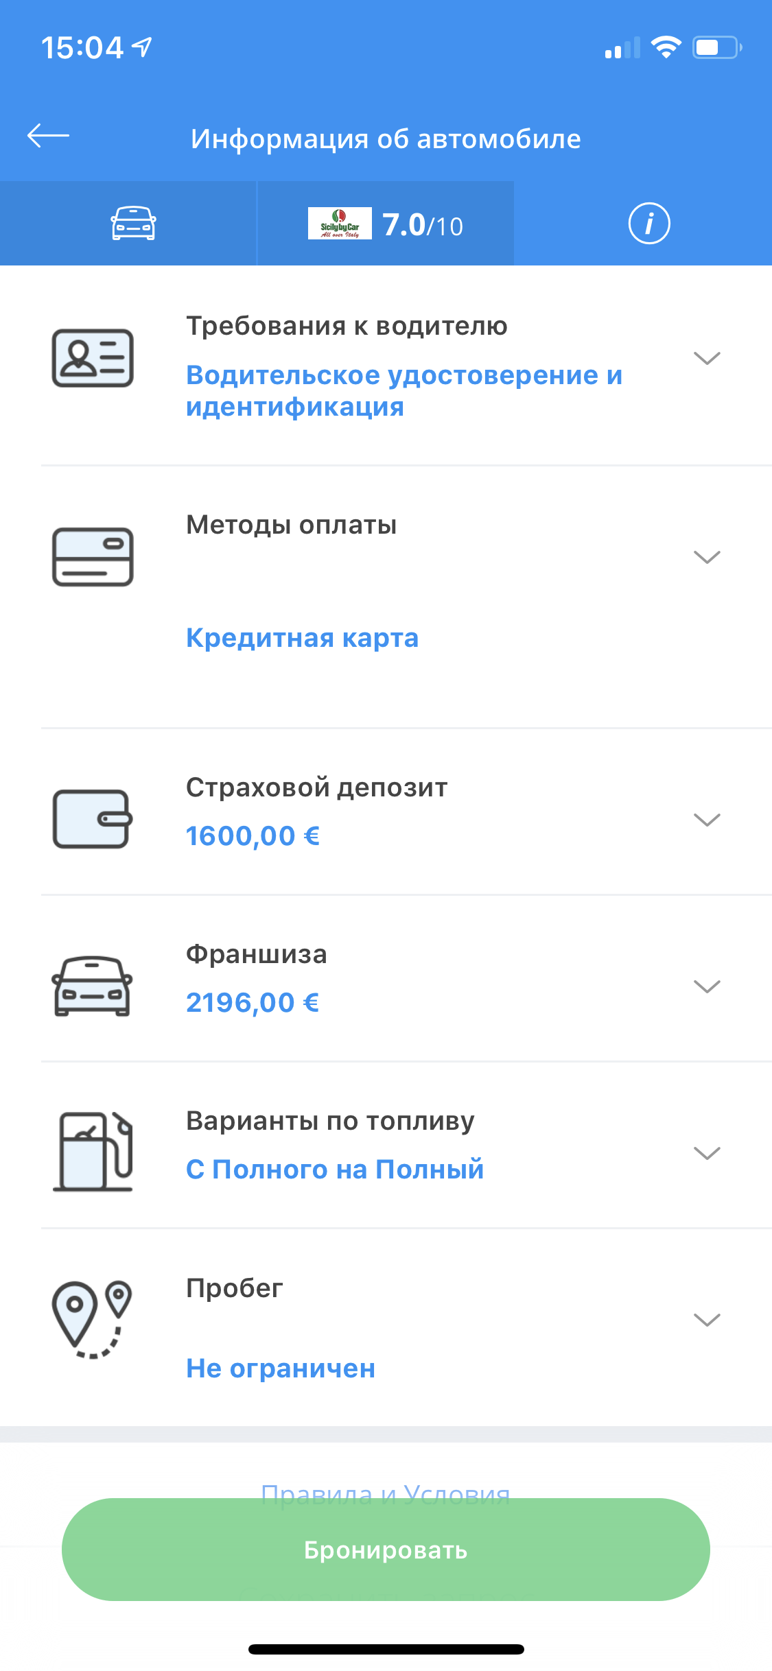Open the car details tab icon
Image resolution: width=772 pixels, height=1671 pixels.
point(133,224)
